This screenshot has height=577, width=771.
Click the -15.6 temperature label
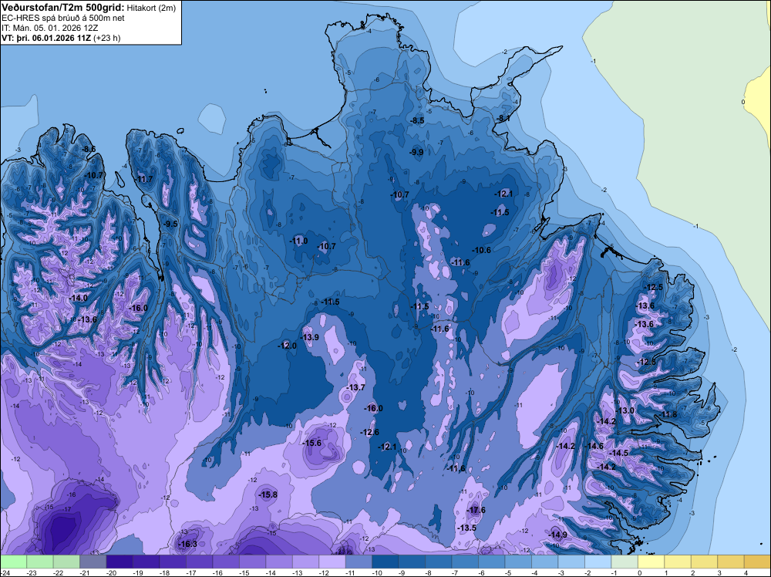pos(311,444)
